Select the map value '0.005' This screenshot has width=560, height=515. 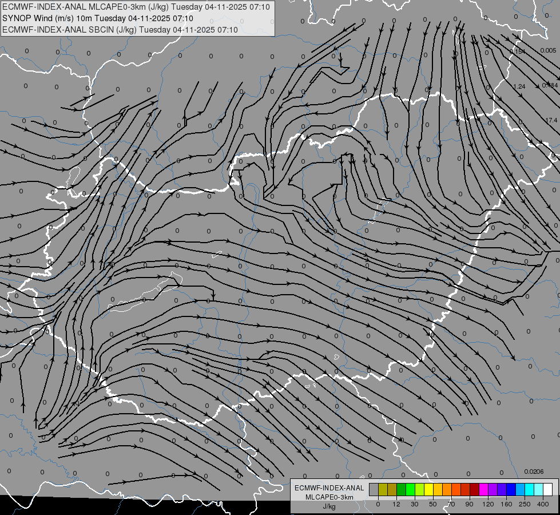548,50
